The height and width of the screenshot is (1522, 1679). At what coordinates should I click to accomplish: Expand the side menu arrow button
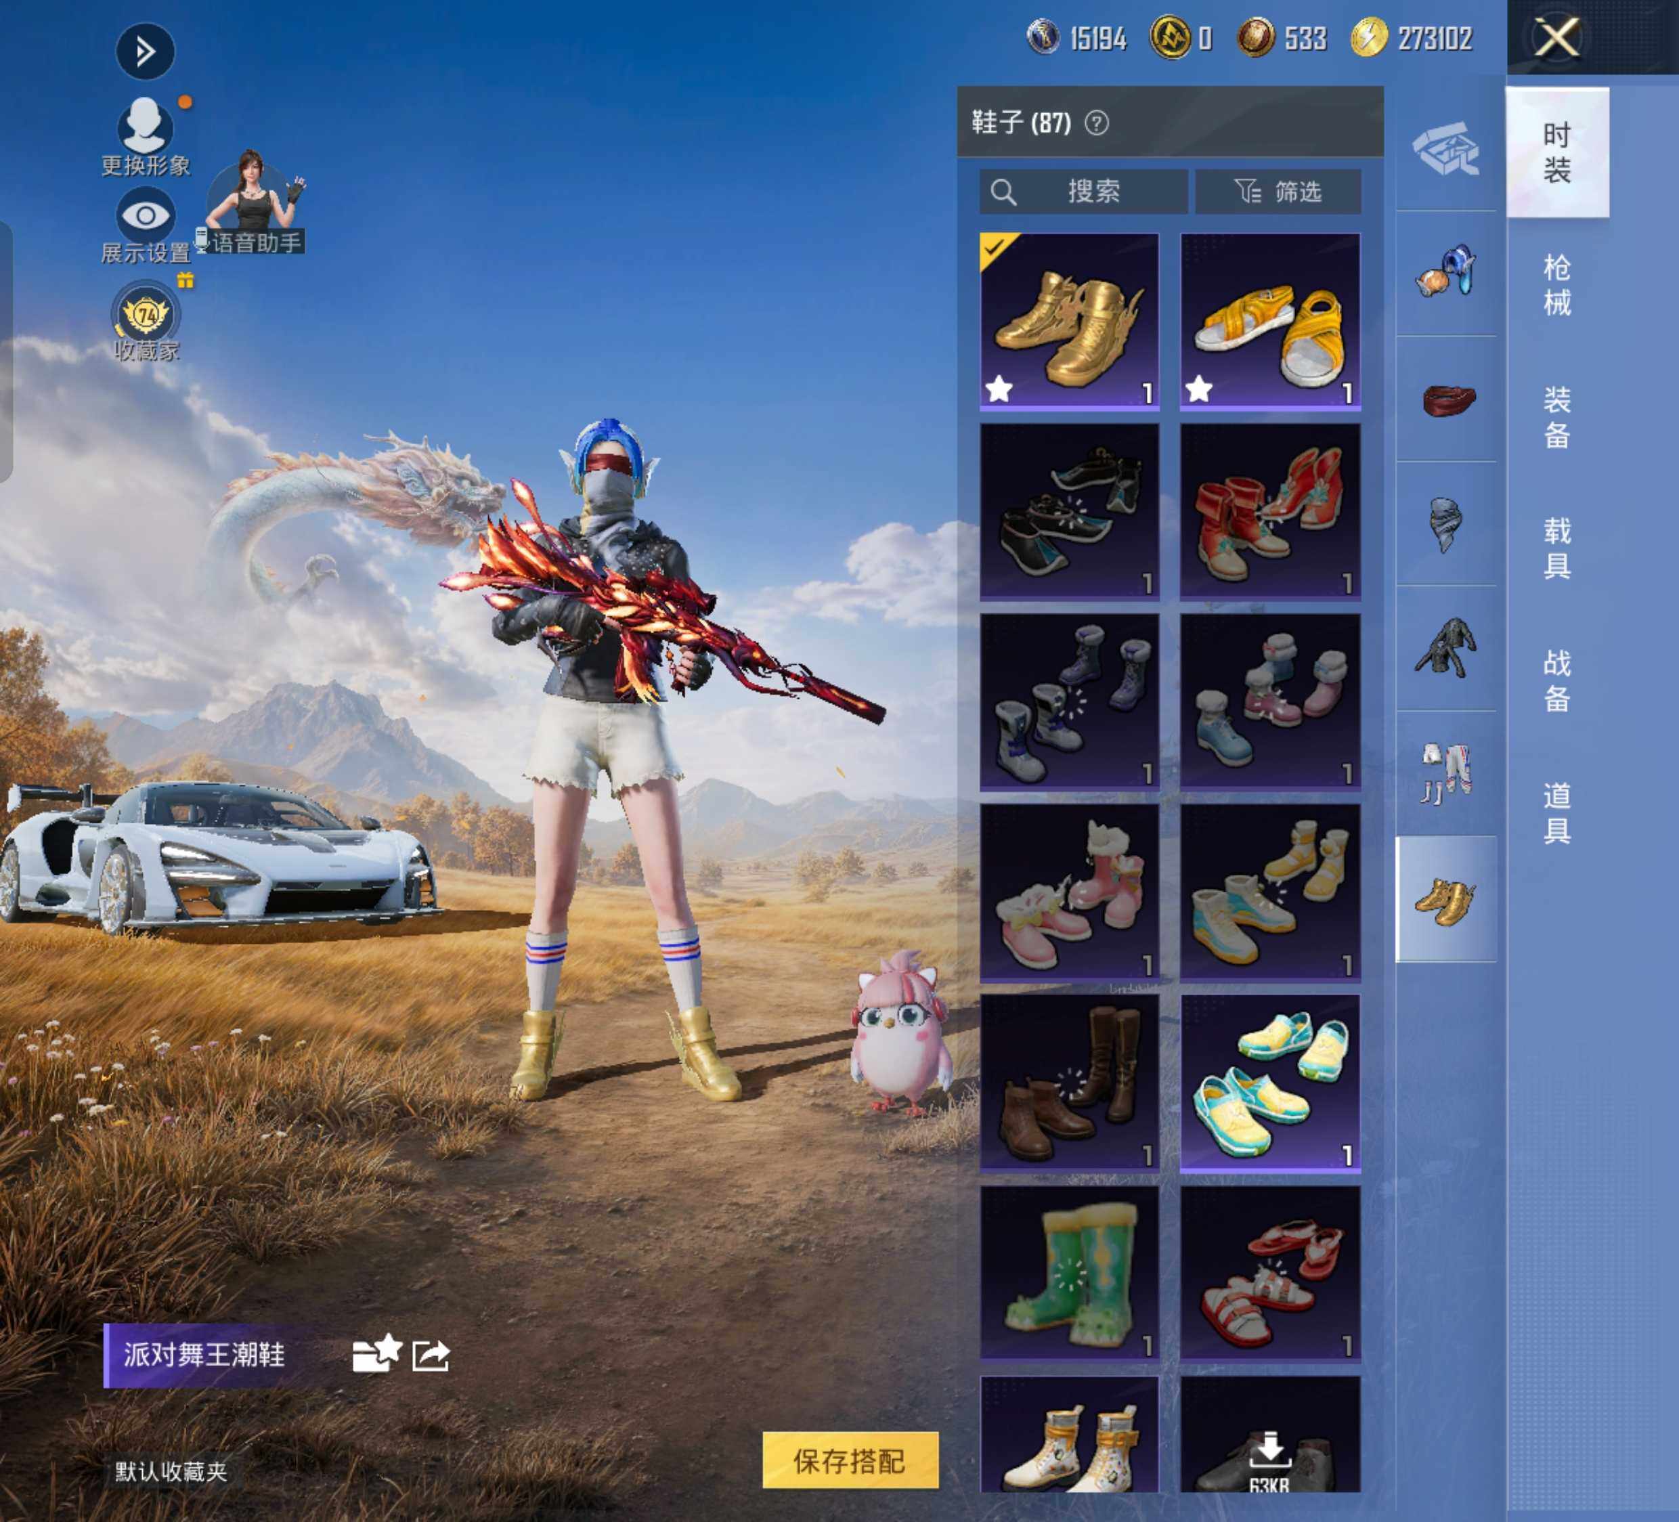point(145,51)
